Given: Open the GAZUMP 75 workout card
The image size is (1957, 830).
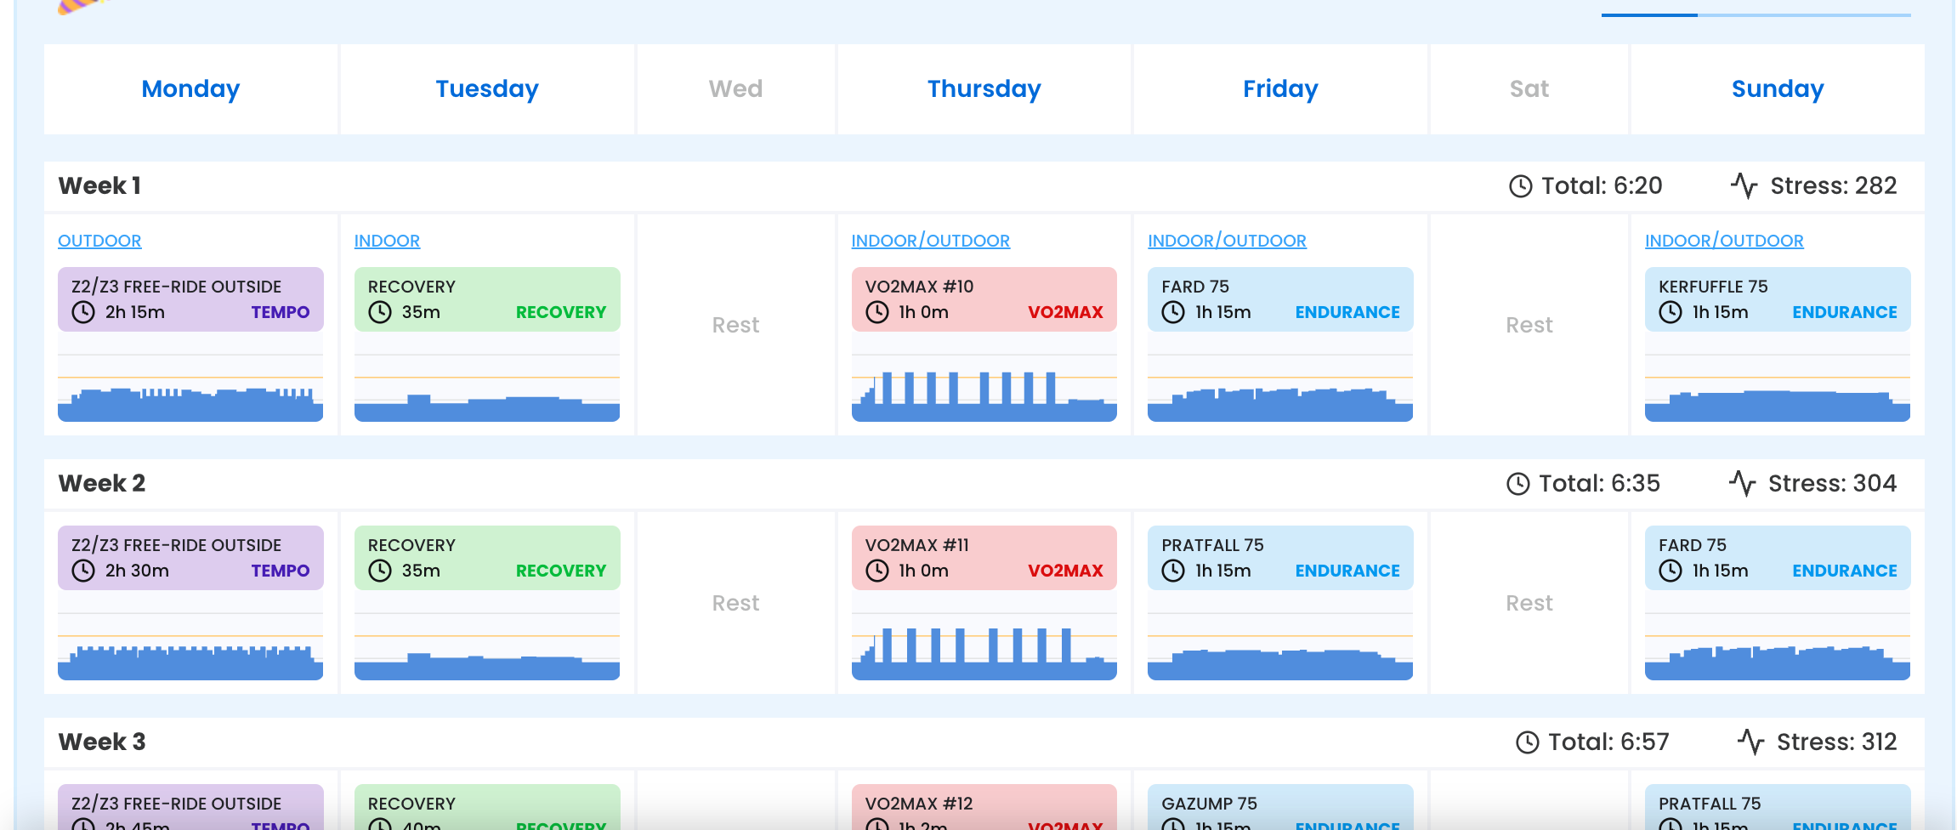Looking at the screenshot, I should coord(1280,807).
